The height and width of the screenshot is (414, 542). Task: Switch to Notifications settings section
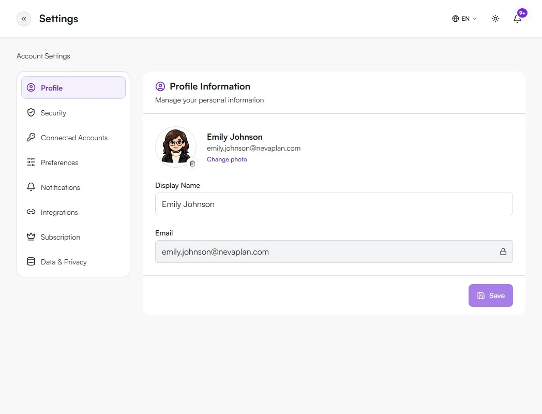click(x=73, y=187)
